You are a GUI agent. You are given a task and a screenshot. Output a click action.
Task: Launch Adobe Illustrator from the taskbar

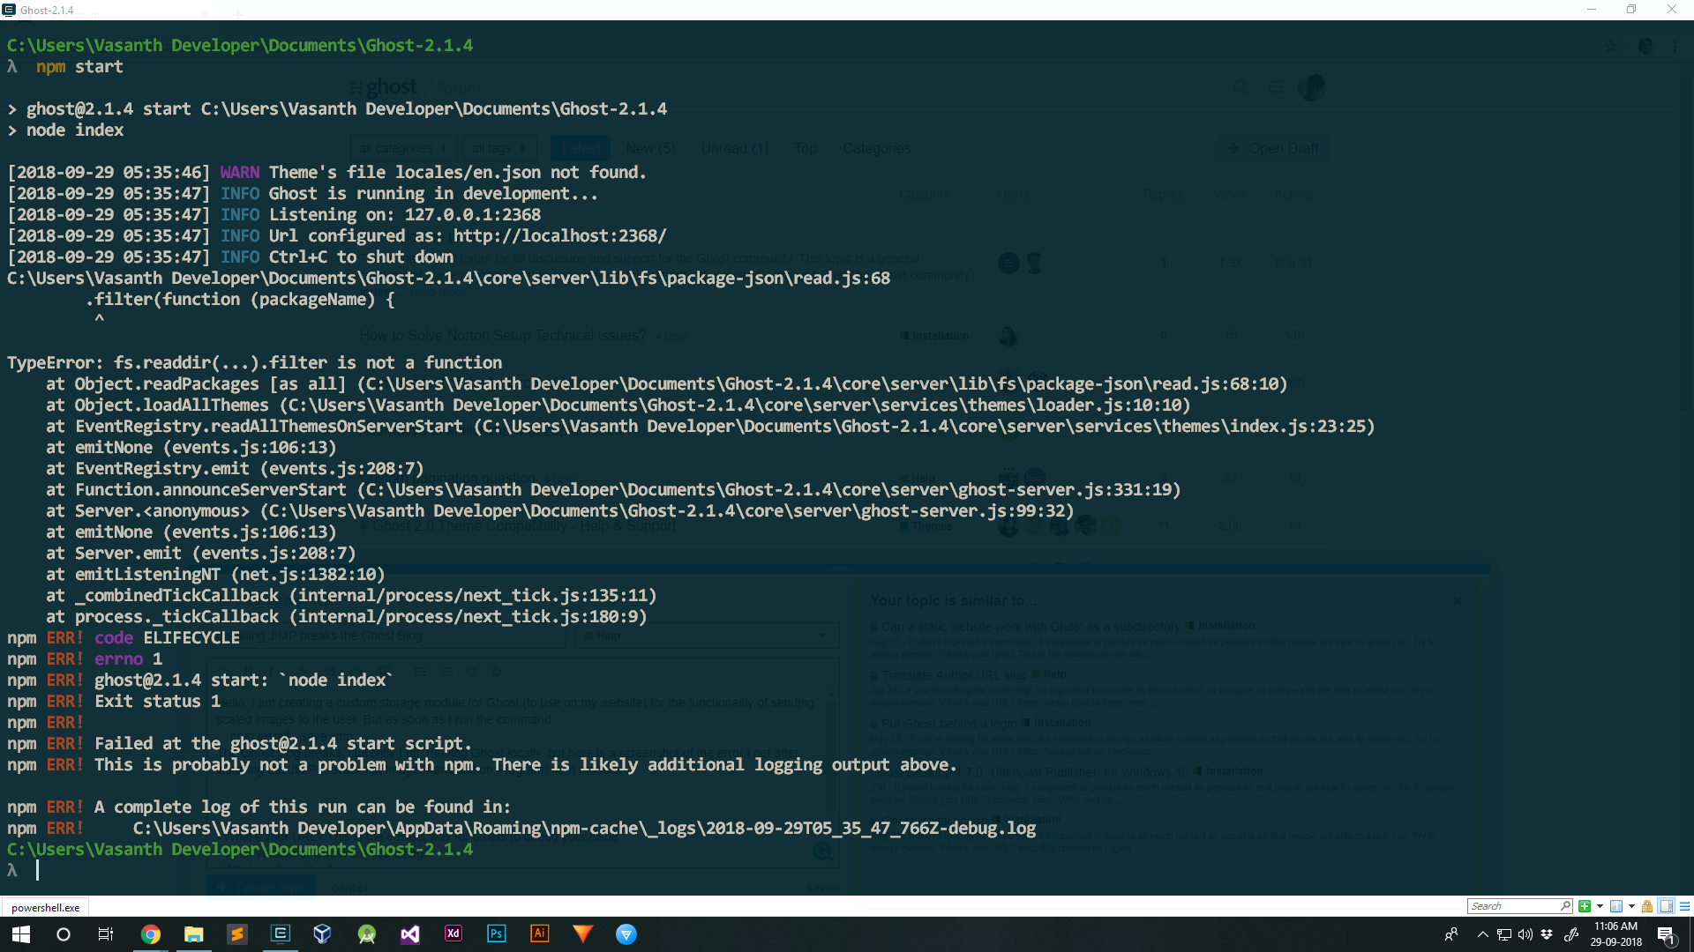[x=539, y=934]
